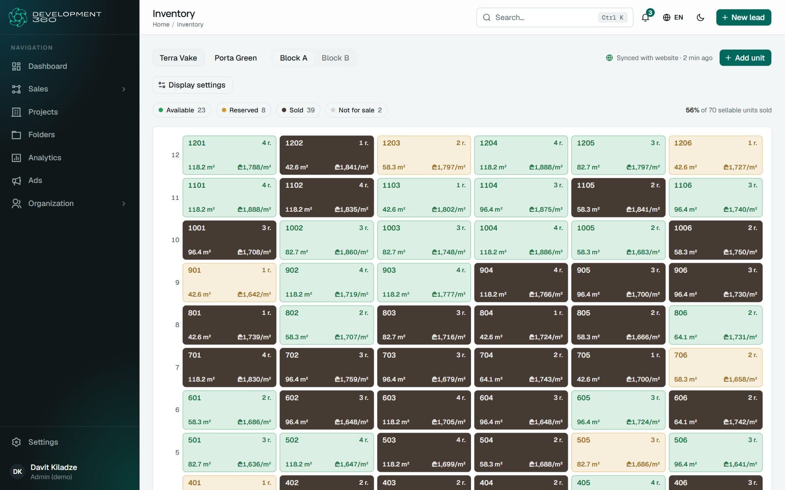
Task: Open Display settings
Action: 192,85
